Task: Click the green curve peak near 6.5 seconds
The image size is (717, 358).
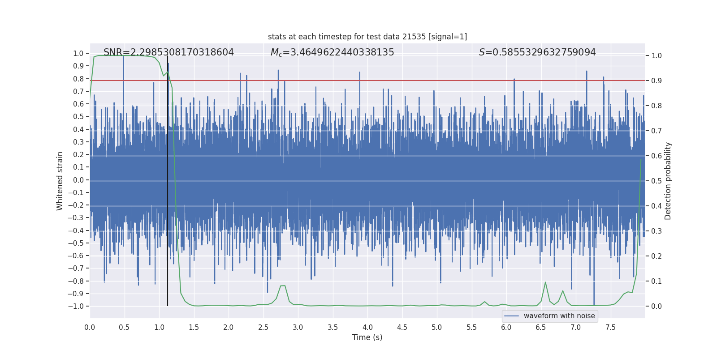Action: pos(545,282)
